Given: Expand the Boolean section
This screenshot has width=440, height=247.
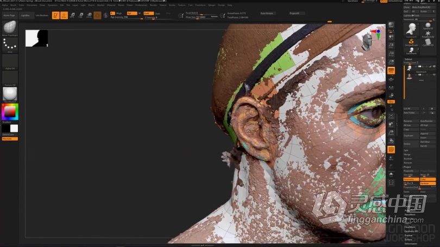Looking at the screenshot, I should (x=408, y=159).
